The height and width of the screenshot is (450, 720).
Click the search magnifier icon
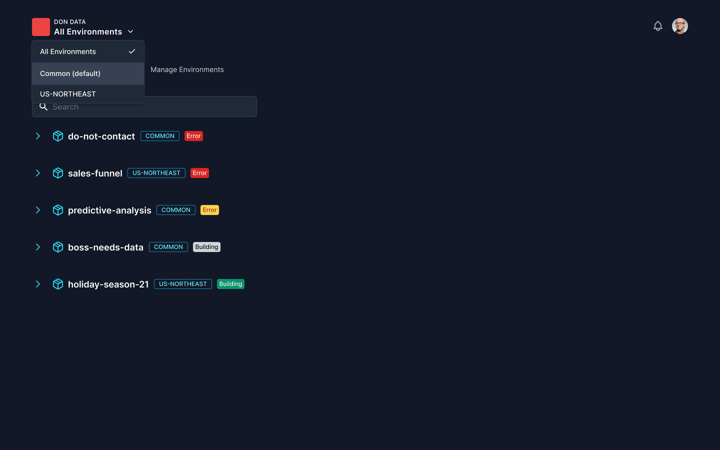pyautogui.click(x=43, y=107)
